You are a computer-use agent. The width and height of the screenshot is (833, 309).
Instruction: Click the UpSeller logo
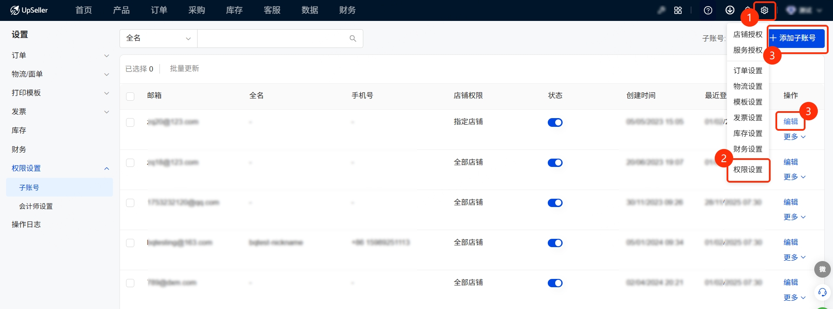[x=29, y=10]
